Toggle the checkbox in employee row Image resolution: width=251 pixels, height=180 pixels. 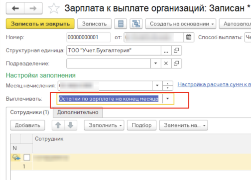click(27, 158)
